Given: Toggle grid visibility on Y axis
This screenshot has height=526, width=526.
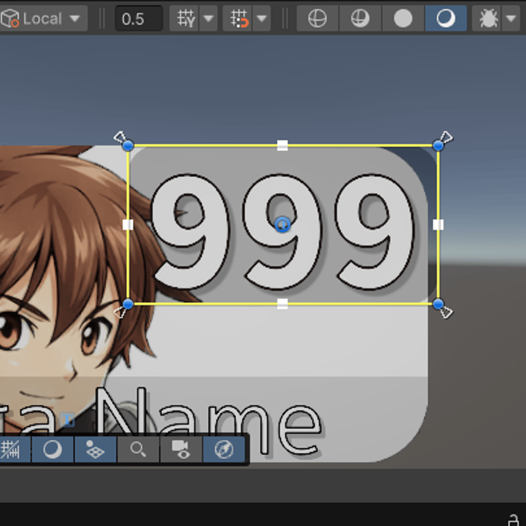Looking at the screenshot, I should click(x=185, y=18).
